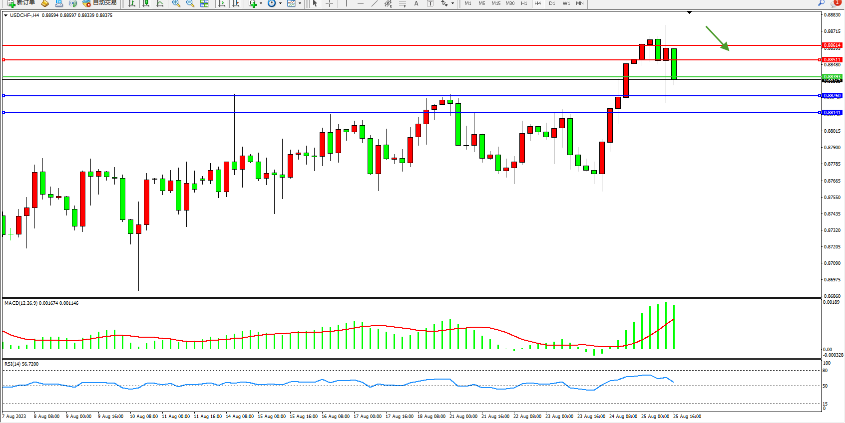Screen dimensions: 845x423
Task: Select the horizontal line drawing tool
Action: tap(360, 3)
